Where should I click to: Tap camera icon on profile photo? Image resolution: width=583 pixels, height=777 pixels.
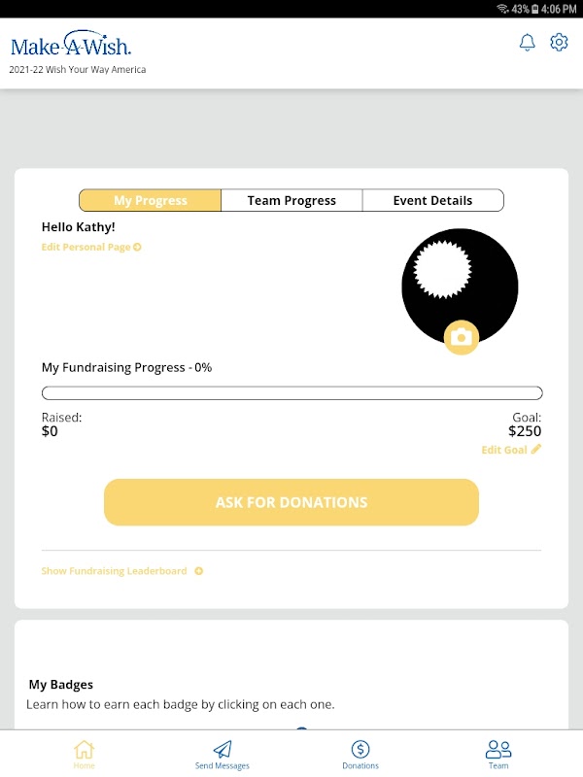461,337
